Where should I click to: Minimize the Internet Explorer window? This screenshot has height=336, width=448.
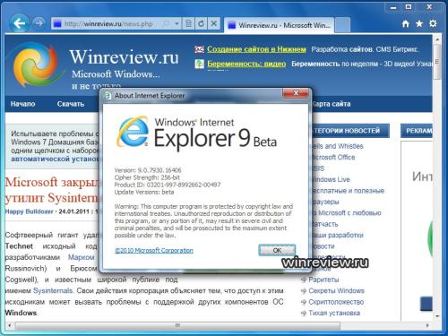[x=393, y=7]
